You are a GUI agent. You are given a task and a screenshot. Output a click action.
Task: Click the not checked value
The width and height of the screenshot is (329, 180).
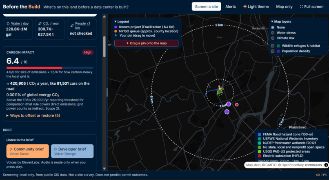[x=81, y=34]
